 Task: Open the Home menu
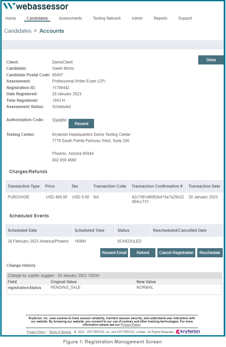pyautogui.click(x=10, y=18)
